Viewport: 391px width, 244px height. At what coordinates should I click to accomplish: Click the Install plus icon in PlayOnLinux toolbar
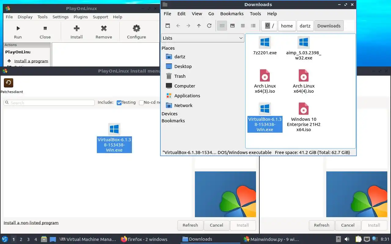coord(77,28)
